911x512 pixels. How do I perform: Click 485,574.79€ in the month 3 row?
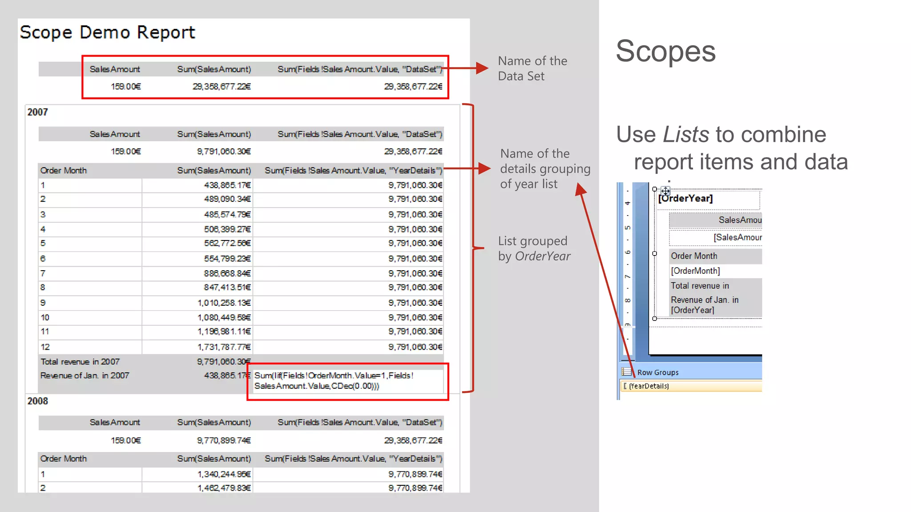[x=227, y=214]
